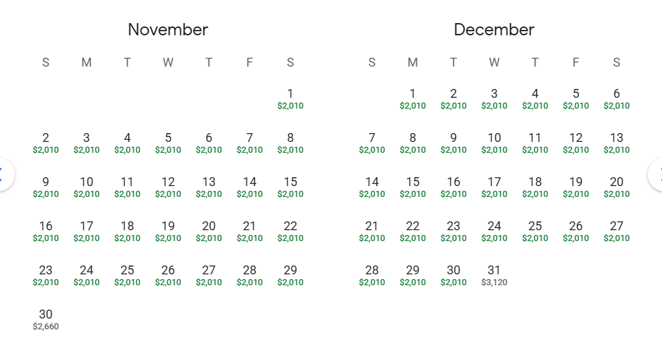Click December 10 in the calendar
The height and width of the screenshot is (347, 662).
[494, 143]
